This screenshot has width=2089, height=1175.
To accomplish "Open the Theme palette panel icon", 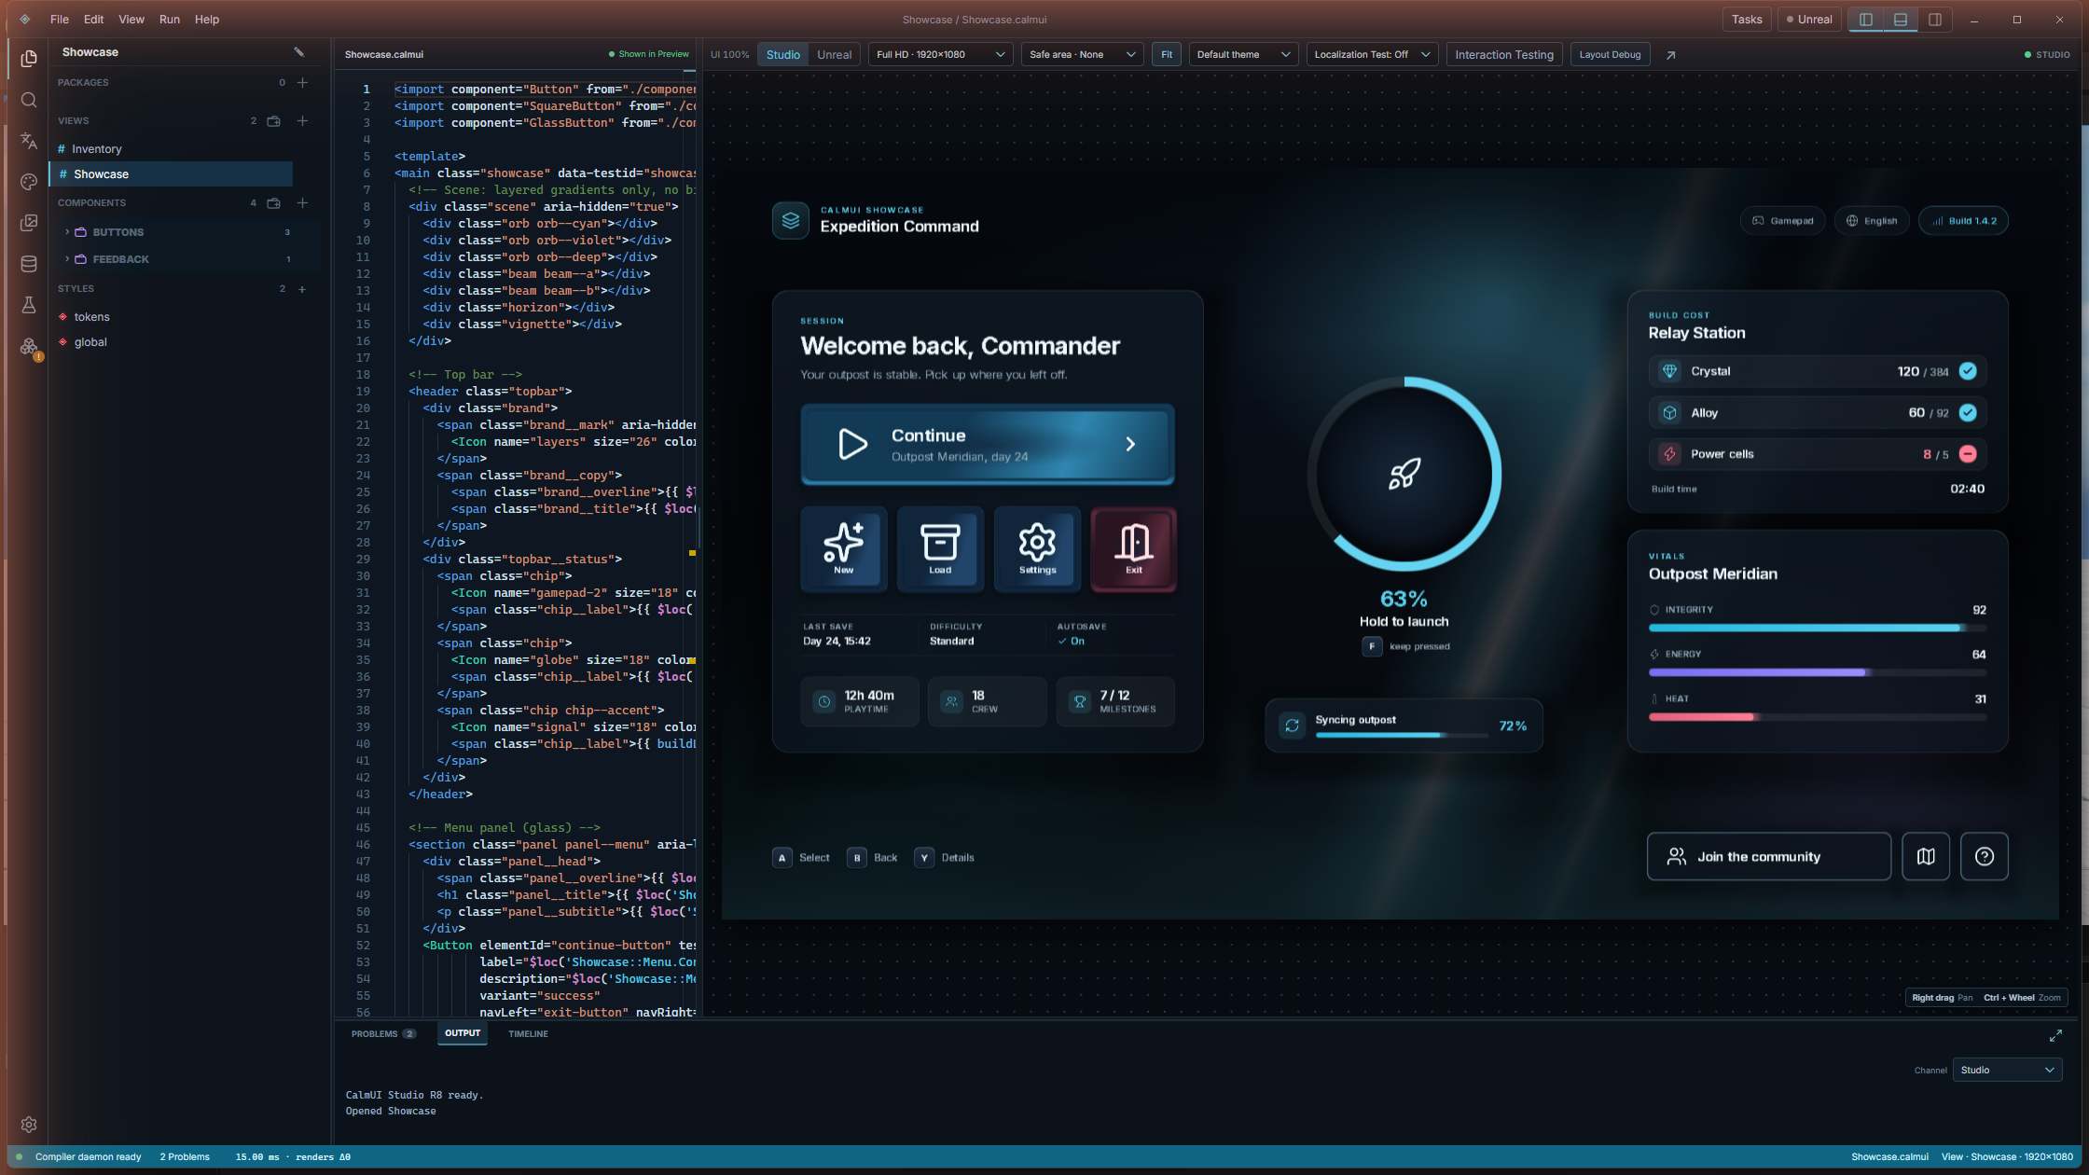I will click(x=29, y=182).
